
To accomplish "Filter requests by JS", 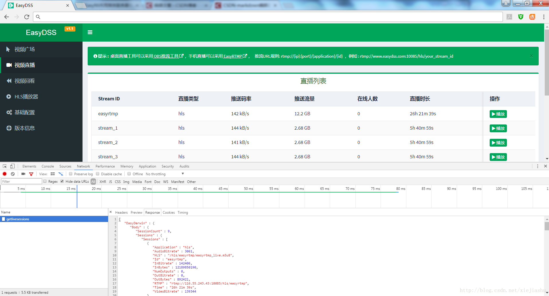I will click(110, 182).
